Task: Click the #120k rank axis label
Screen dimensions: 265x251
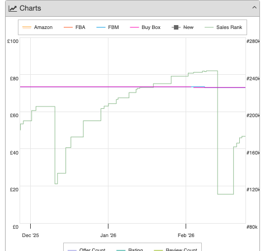Action: coord(253,190)
